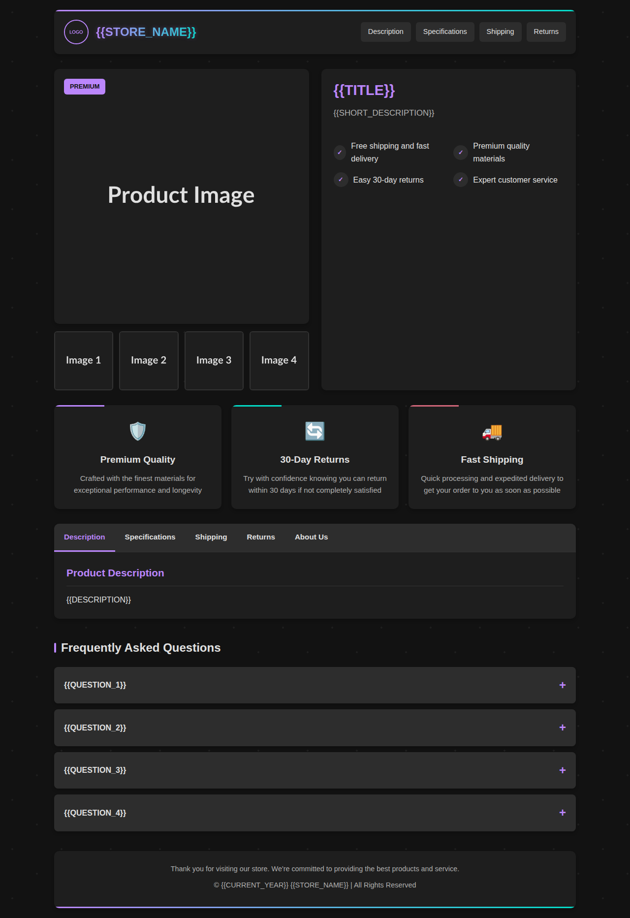
Task: Click checkmark icon beside Free shipping
Action: pyautogui.click(x=340, y=153)
